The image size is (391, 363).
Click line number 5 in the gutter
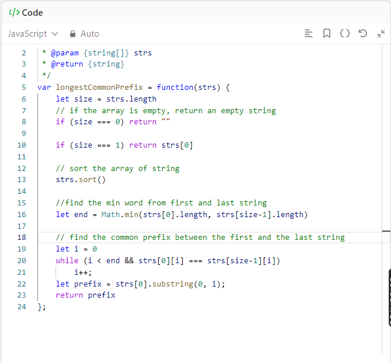(24, 88)
